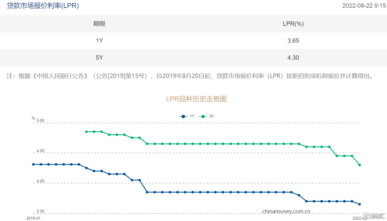The width and height of the screenshot is (387, 221).
Task: Toggle the 5Y series legend marker
Action: tap(203, 116)
